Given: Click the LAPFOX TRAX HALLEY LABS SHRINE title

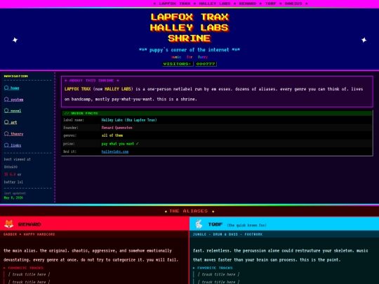Looking at the screenshot, I should [x=189, y=27].
